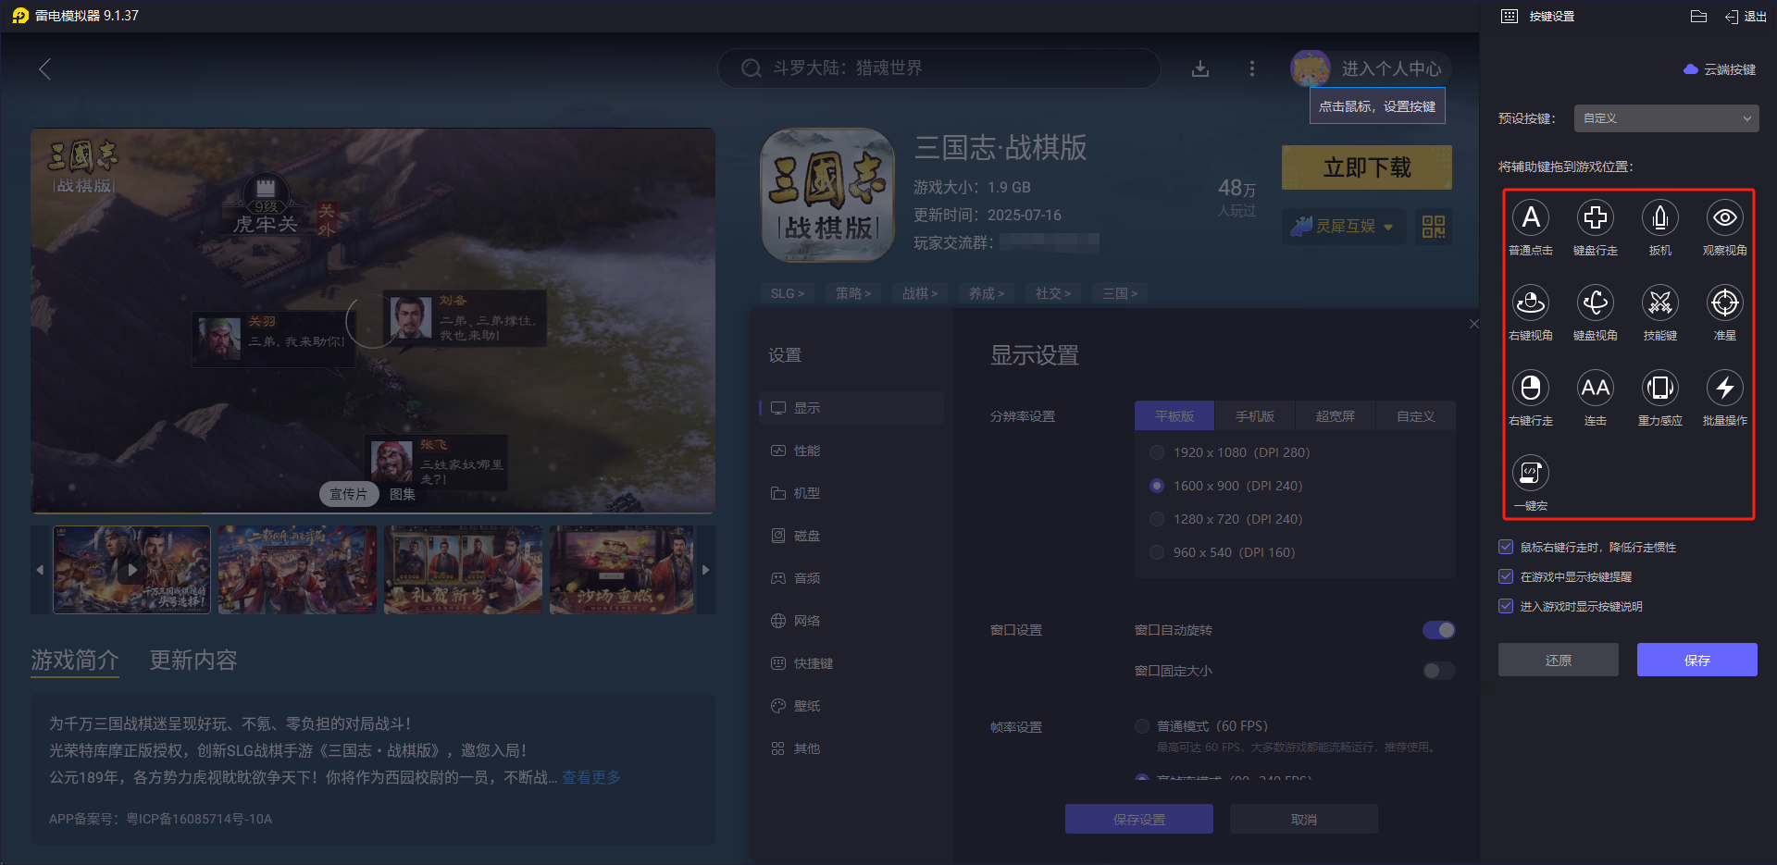The height and width of the screenshot is (865, 1777).
Task: Select the 批量操作 lightning icon
Action: (1725, 388)
